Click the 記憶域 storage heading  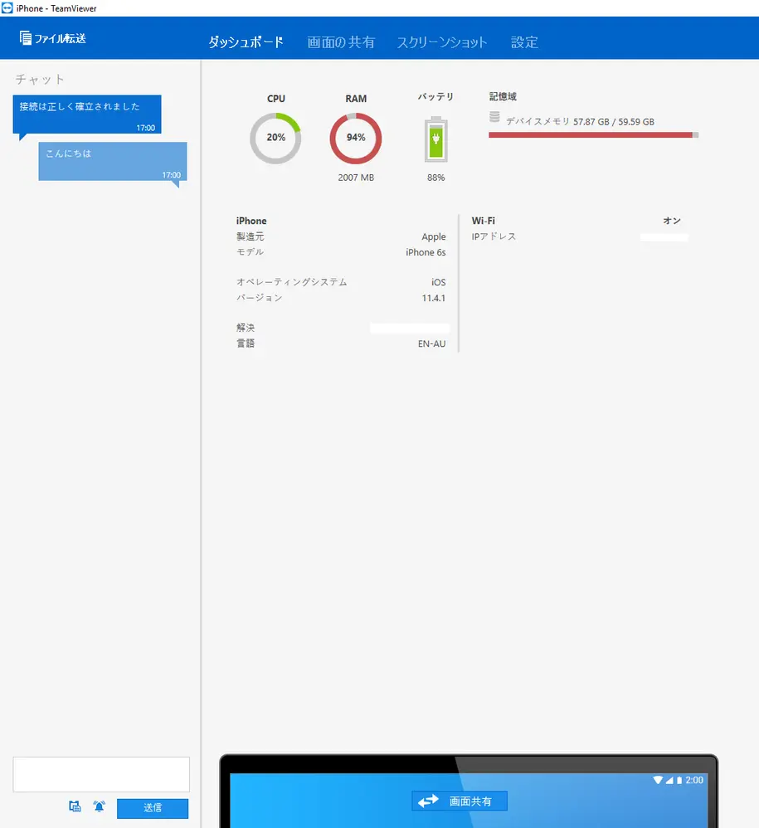point(503,96)
